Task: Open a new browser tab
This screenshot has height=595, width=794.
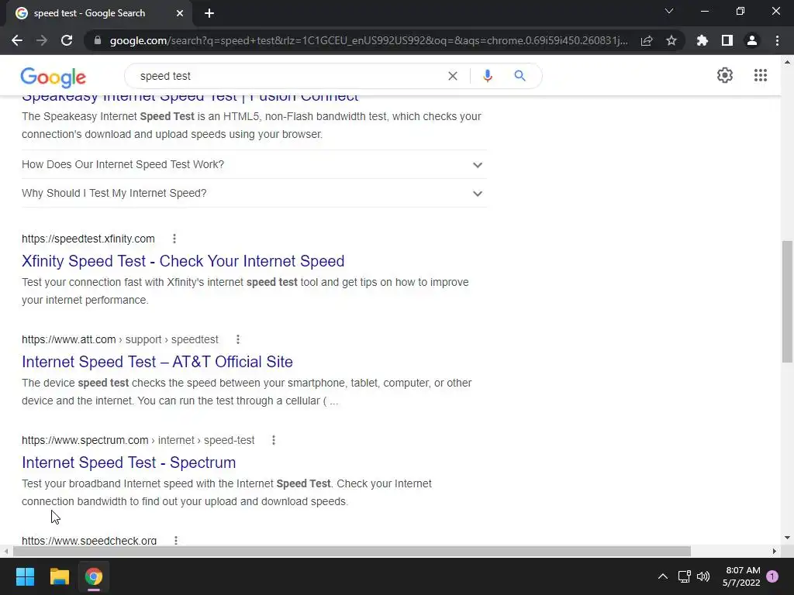Action: [209, 13]
